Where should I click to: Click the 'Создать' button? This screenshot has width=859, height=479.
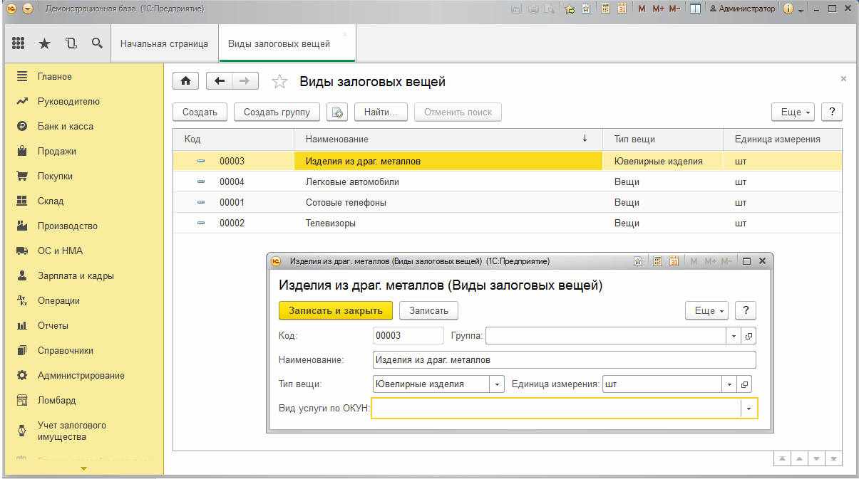200,112
